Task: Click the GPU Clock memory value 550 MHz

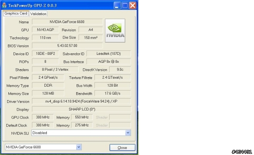Action: click(x=82, y=117)
